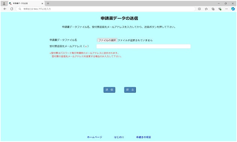Focus the address bar search field
Viewport: 237px width, 142px height.
tap(106, 9)
